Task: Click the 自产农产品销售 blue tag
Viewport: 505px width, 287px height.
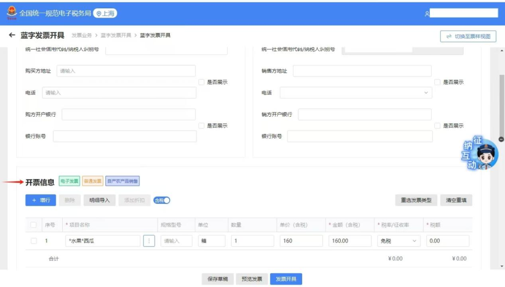Action: [x=123, y=181]
